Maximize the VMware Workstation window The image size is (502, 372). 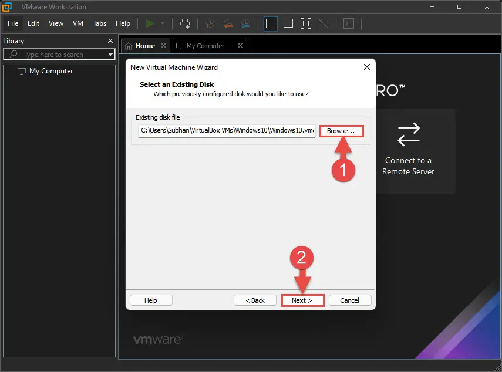click(x=459, y=6)
